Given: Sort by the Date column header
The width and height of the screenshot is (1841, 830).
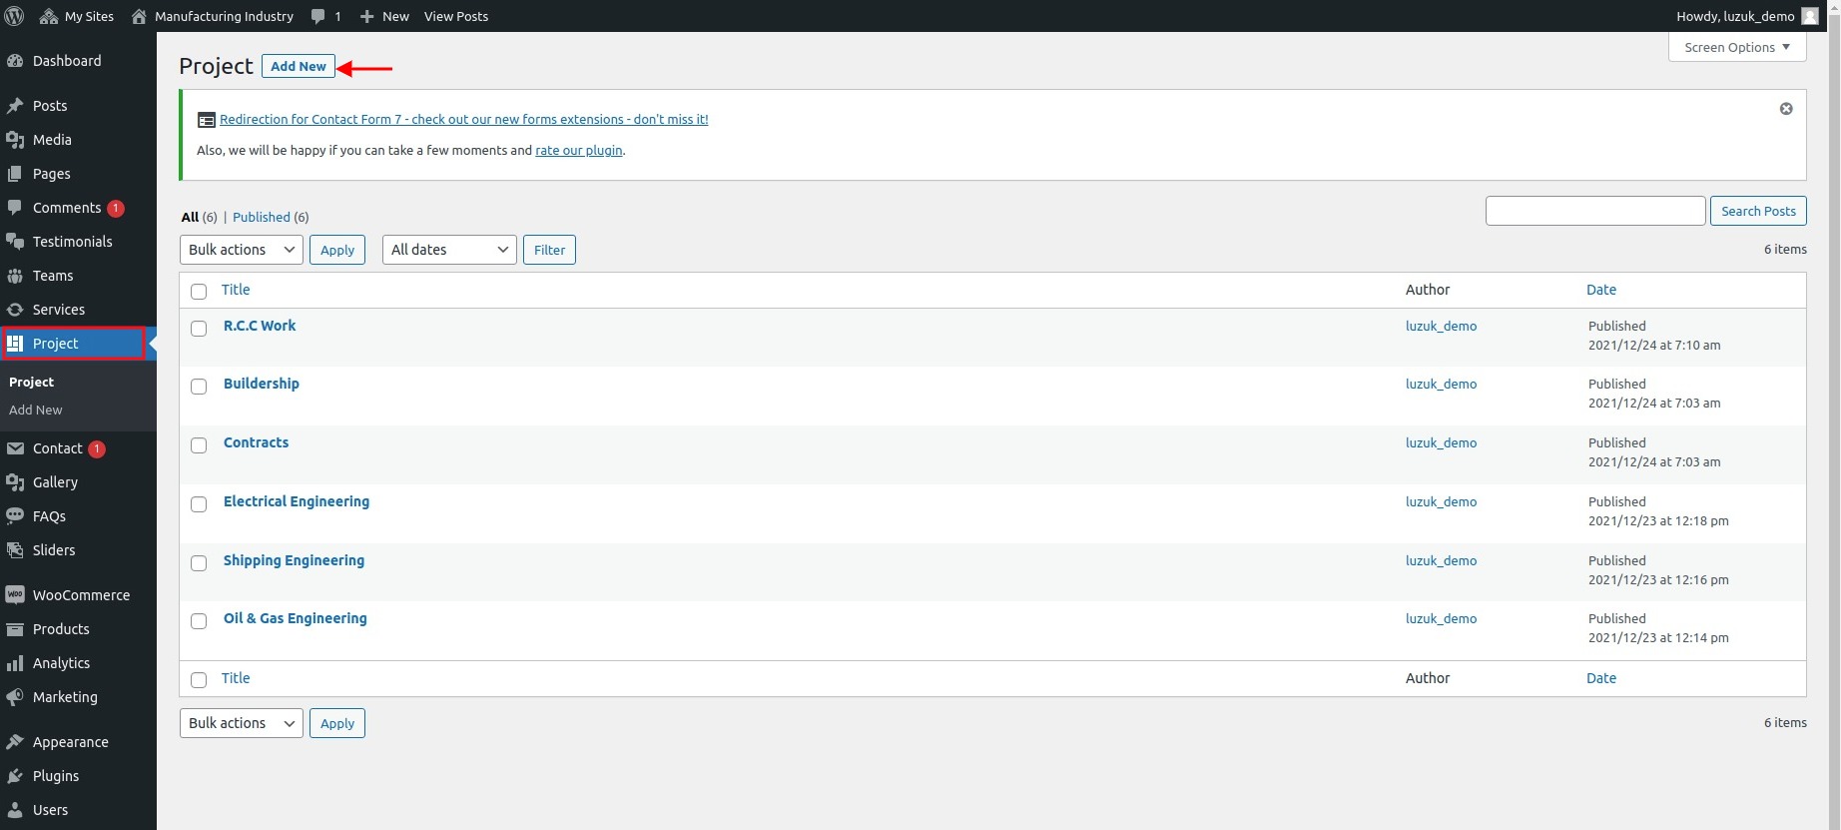Looking at the screenshot, I should point(1601,290).
